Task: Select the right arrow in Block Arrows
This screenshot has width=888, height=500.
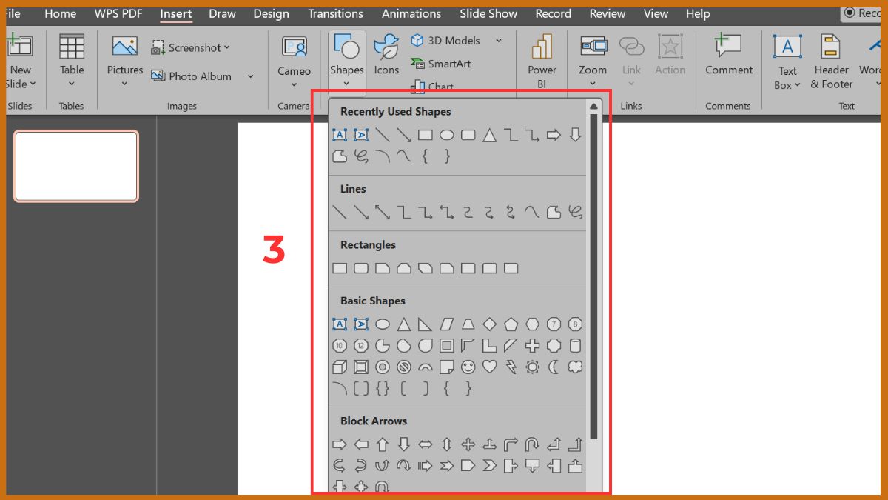Action: (340, 444)
